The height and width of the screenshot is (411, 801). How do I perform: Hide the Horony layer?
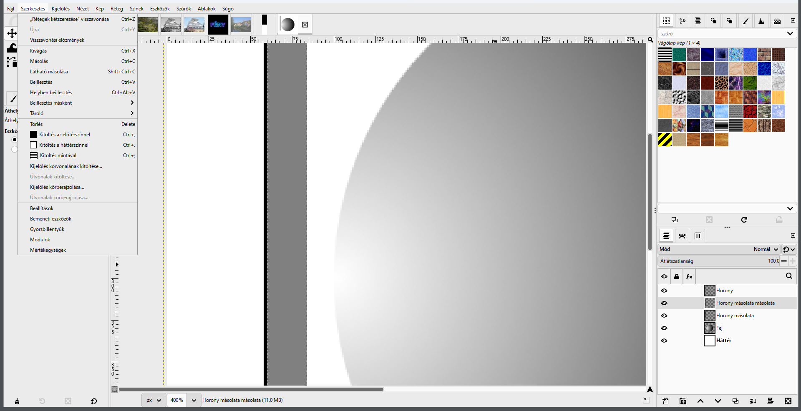tap(664, 291)
